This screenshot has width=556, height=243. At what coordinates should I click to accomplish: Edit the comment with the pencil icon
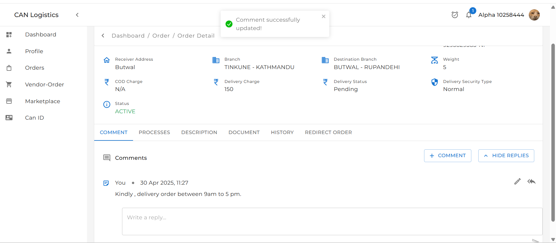click(x=517, y=181)
